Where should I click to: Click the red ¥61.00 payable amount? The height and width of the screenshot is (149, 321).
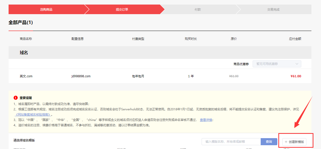click(296, 76)
